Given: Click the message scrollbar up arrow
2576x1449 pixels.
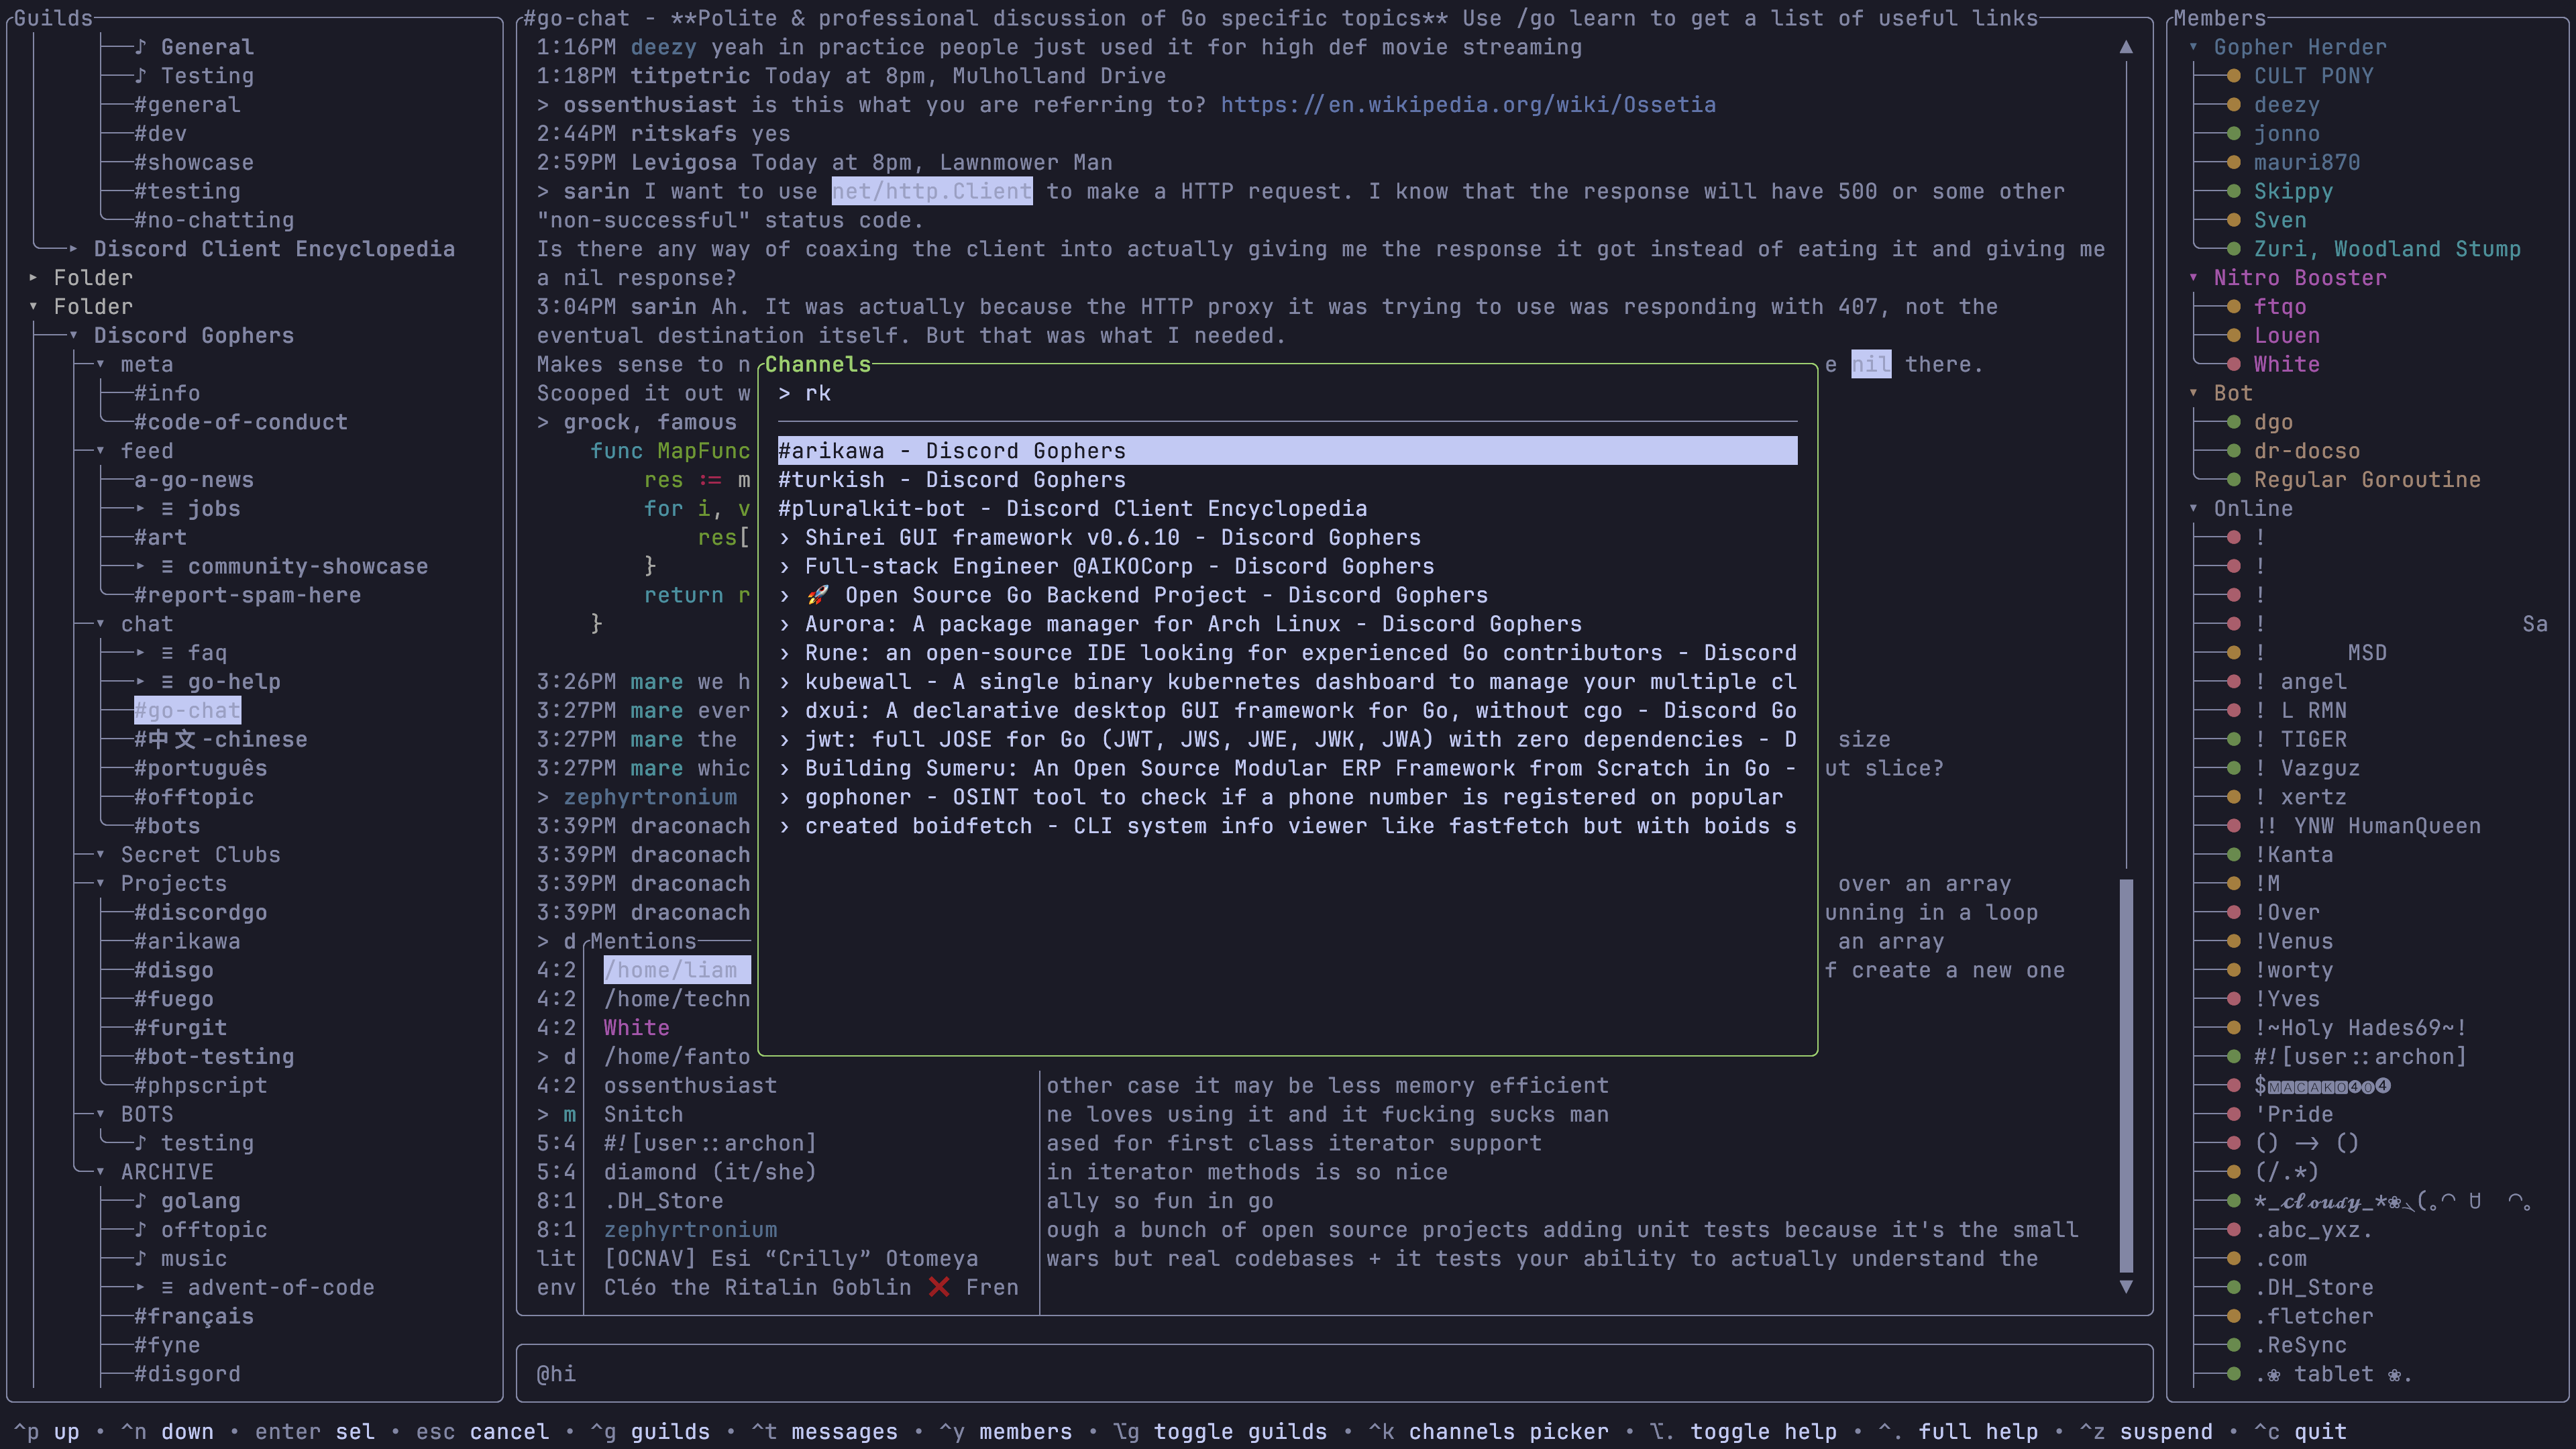Looking at the screenshot, I should 2126,47.
